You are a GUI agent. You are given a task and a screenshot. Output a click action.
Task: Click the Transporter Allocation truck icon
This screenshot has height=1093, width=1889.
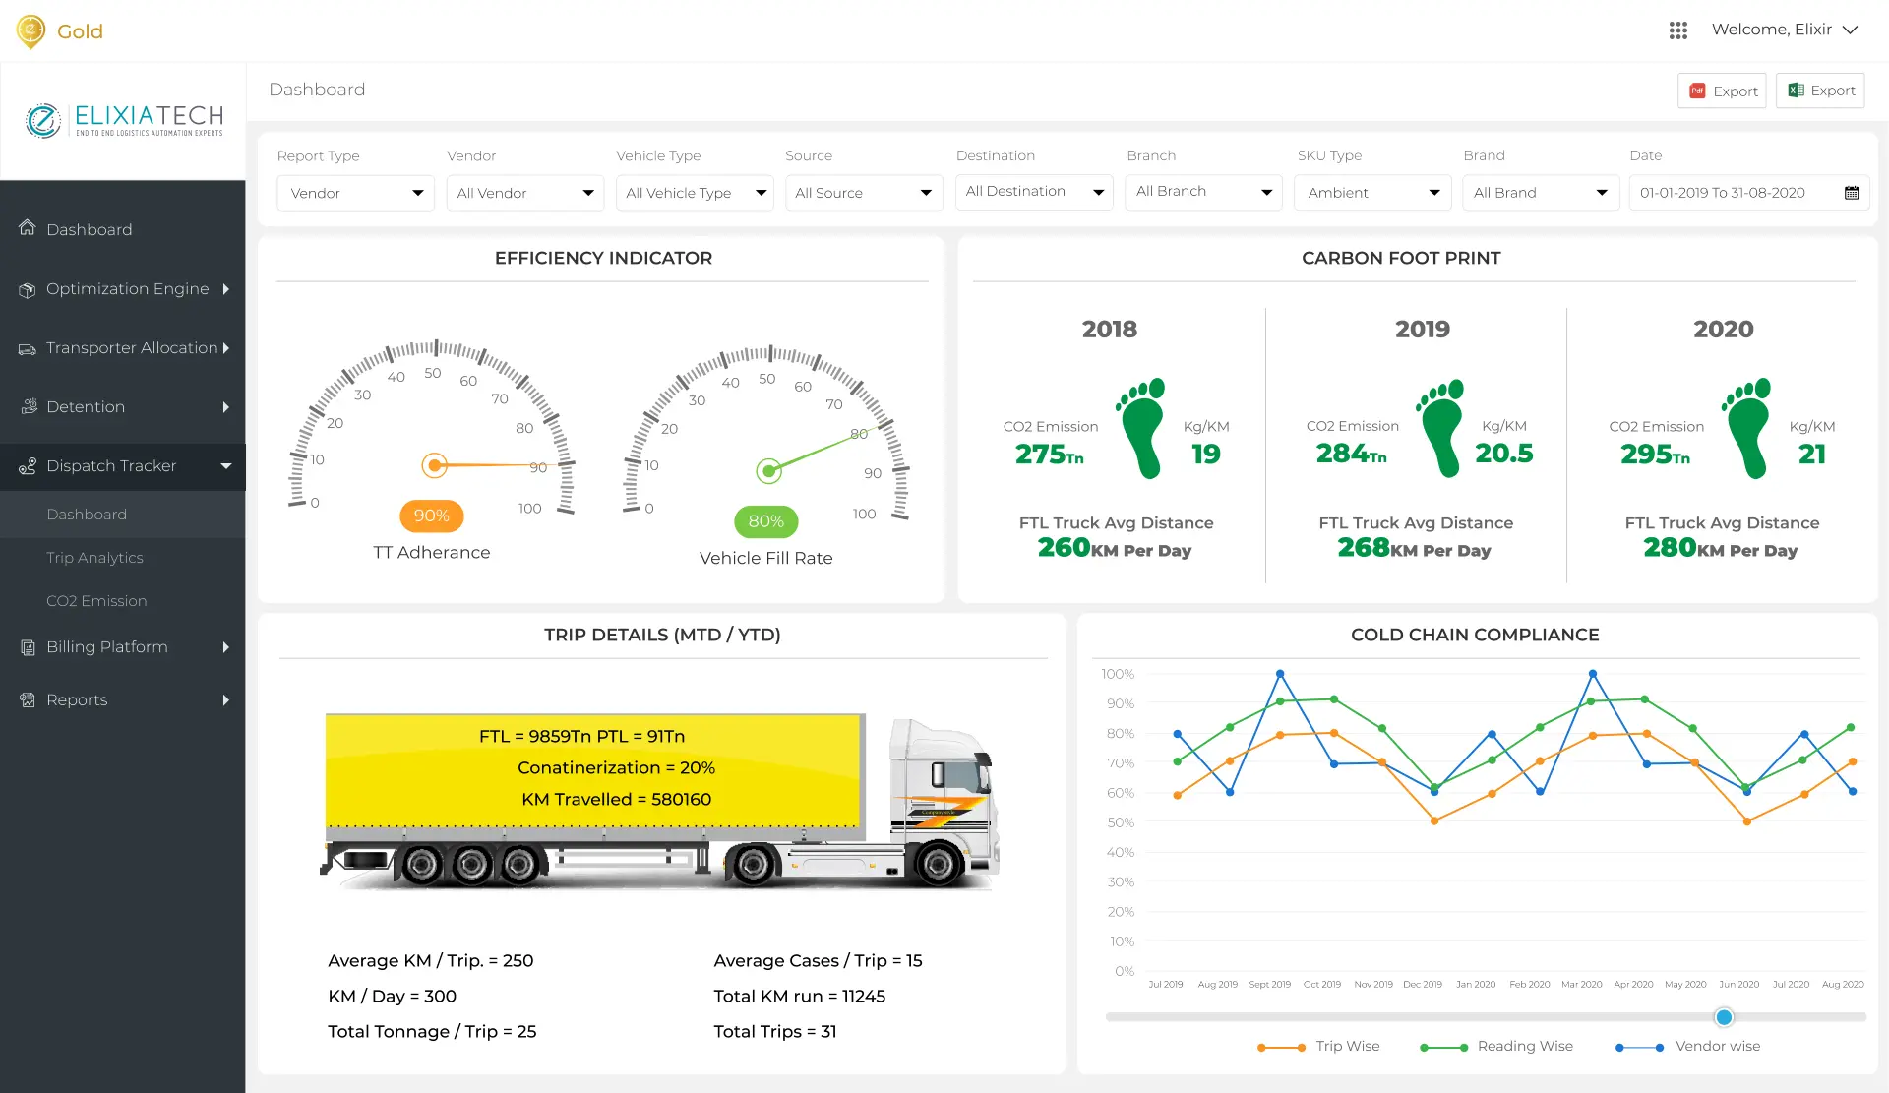pos(28,348)
